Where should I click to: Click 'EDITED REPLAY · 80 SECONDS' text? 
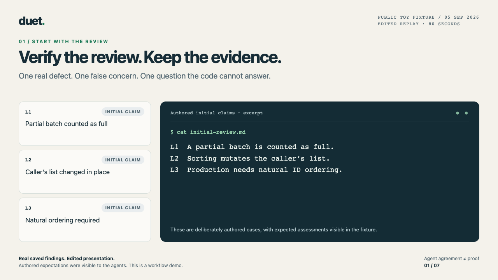(419, 24)
